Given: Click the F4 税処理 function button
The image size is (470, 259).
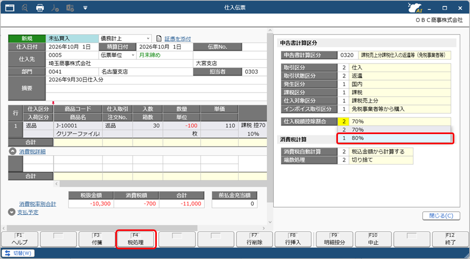Looking at the screenshot, I should coord(135,239).
